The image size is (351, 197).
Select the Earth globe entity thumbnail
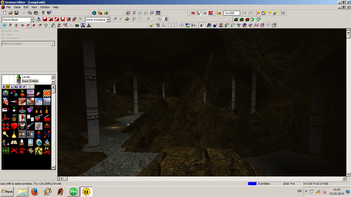[x=6, y=93]
